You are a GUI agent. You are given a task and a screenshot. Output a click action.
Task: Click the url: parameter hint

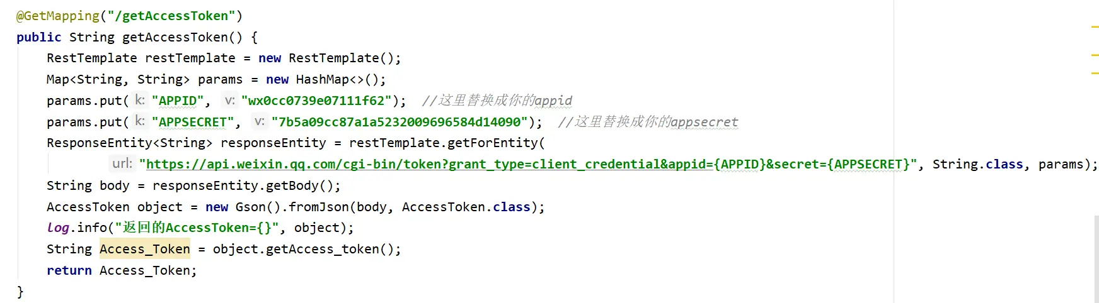tap(122, 163)
